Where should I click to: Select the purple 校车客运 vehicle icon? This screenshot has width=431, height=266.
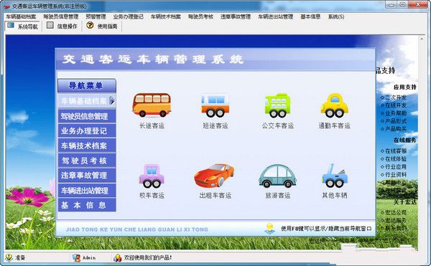pos(152,176)
